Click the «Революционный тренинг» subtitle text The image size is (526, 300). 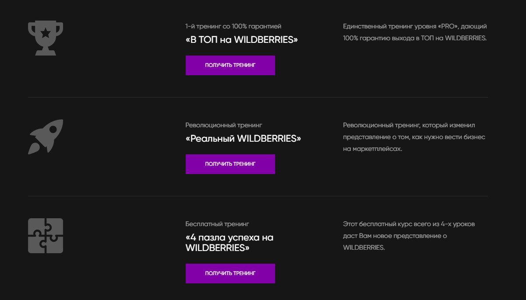pos(224,125)
